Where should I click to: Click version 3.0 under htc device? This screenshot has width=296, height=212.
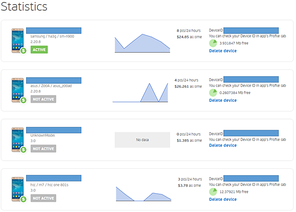tap(33, 190)
